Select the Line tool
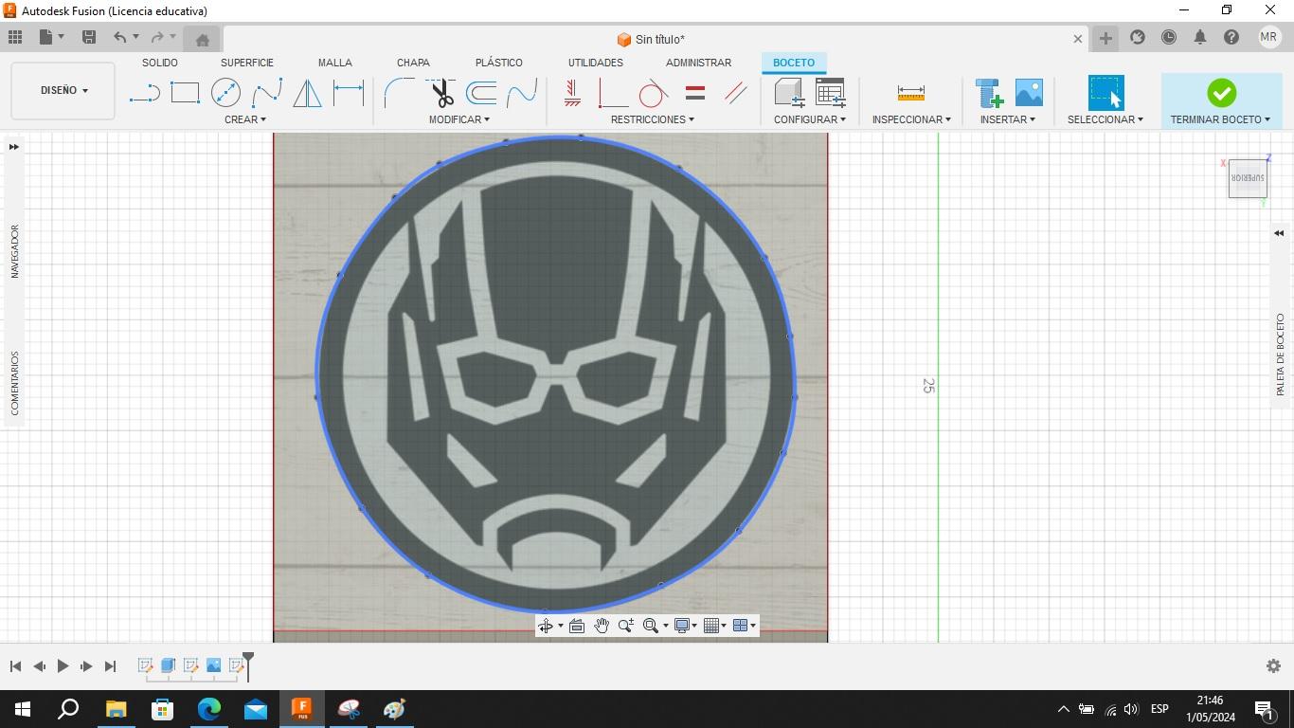This screenshot has height=728, width=1294. tap(144, 93)
